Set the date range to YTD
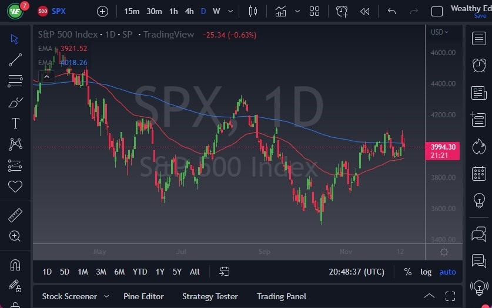Screen dimensions: 492x308 (x=140, y=272)
